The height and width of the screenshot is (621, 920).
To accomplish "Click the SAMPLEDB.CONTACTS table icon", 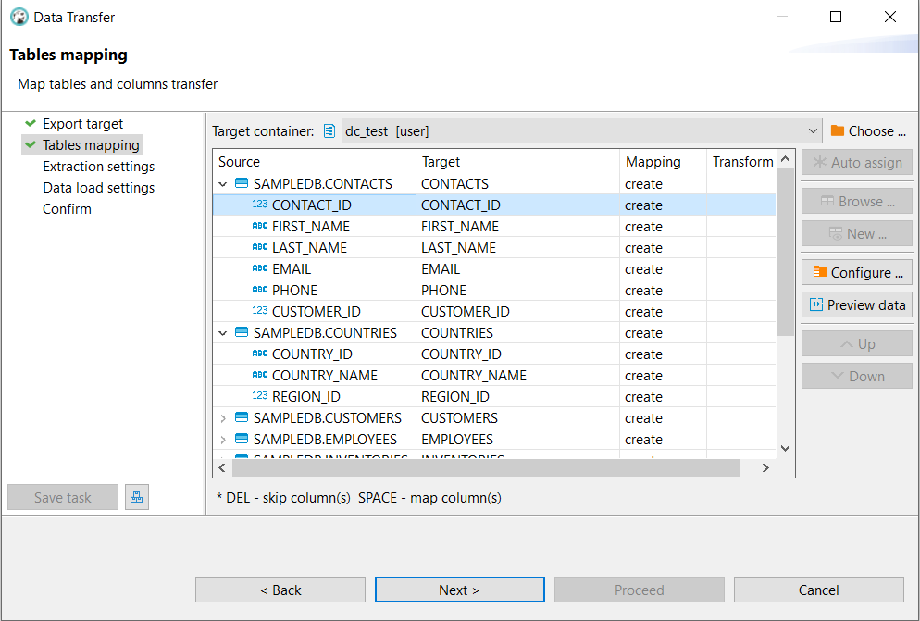I will [x=242, y=183].
